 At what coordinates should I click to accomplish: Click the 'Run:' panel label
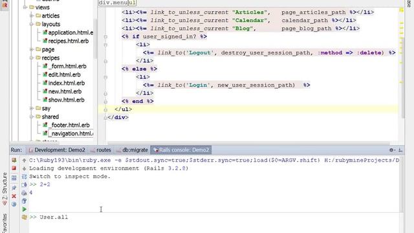(16, 150)
